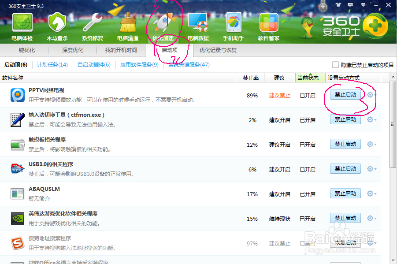This screenshot has height=264, width=397.
Task: Open 电脑清理 cleanup broom
Action: pyautogui.click(x=128, y=27)
